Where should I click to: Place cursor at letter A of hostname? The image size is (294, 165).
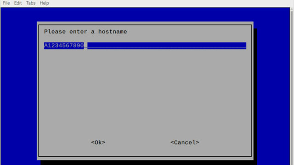tap(46, 45)
